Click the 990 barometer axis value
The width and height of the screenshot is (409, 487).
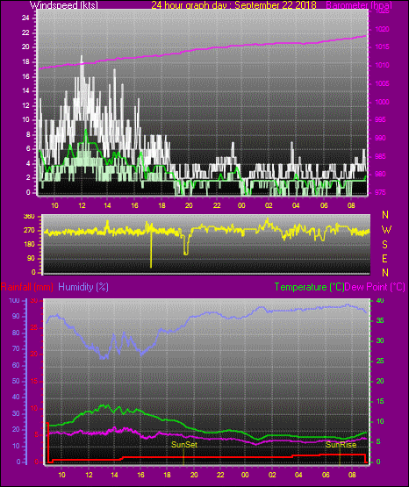pos(380,138)
